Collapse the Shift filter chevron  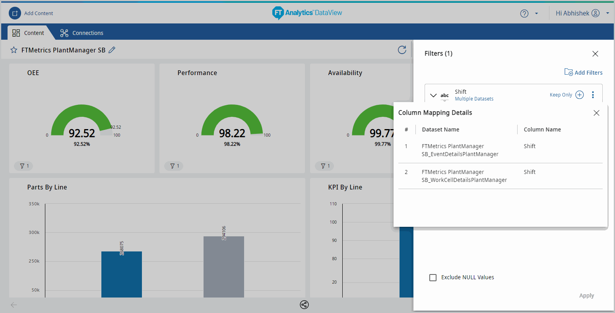[x=434, y=95]
